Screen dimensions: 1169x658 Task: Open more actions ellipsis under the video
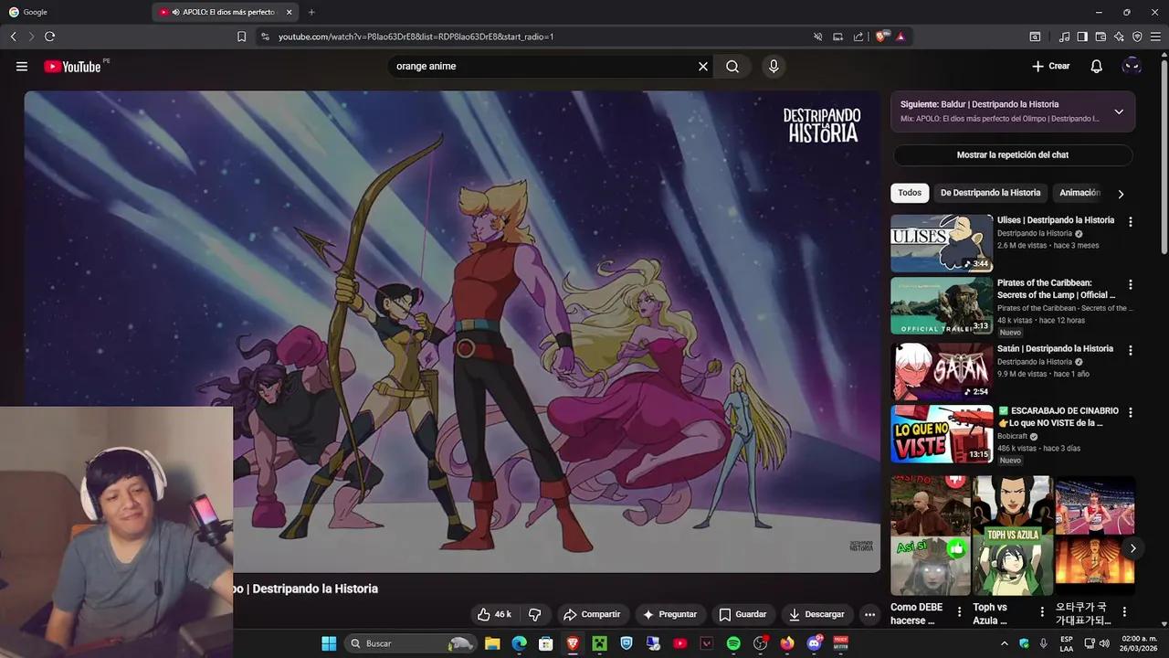(869, 614)
